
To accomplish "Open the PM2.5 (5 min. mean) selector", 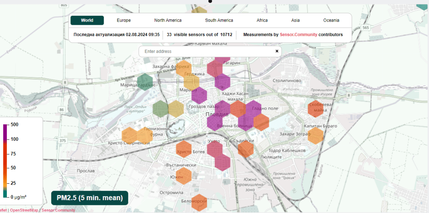I will point(90,198).
